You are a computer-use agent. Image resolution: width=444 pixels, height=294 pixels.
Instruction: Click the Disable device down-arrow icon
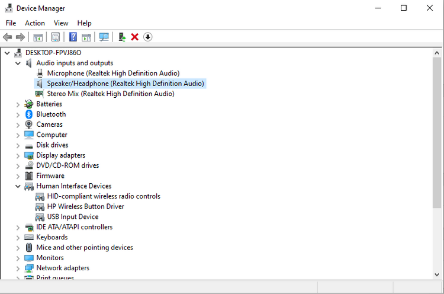point(148,37)
